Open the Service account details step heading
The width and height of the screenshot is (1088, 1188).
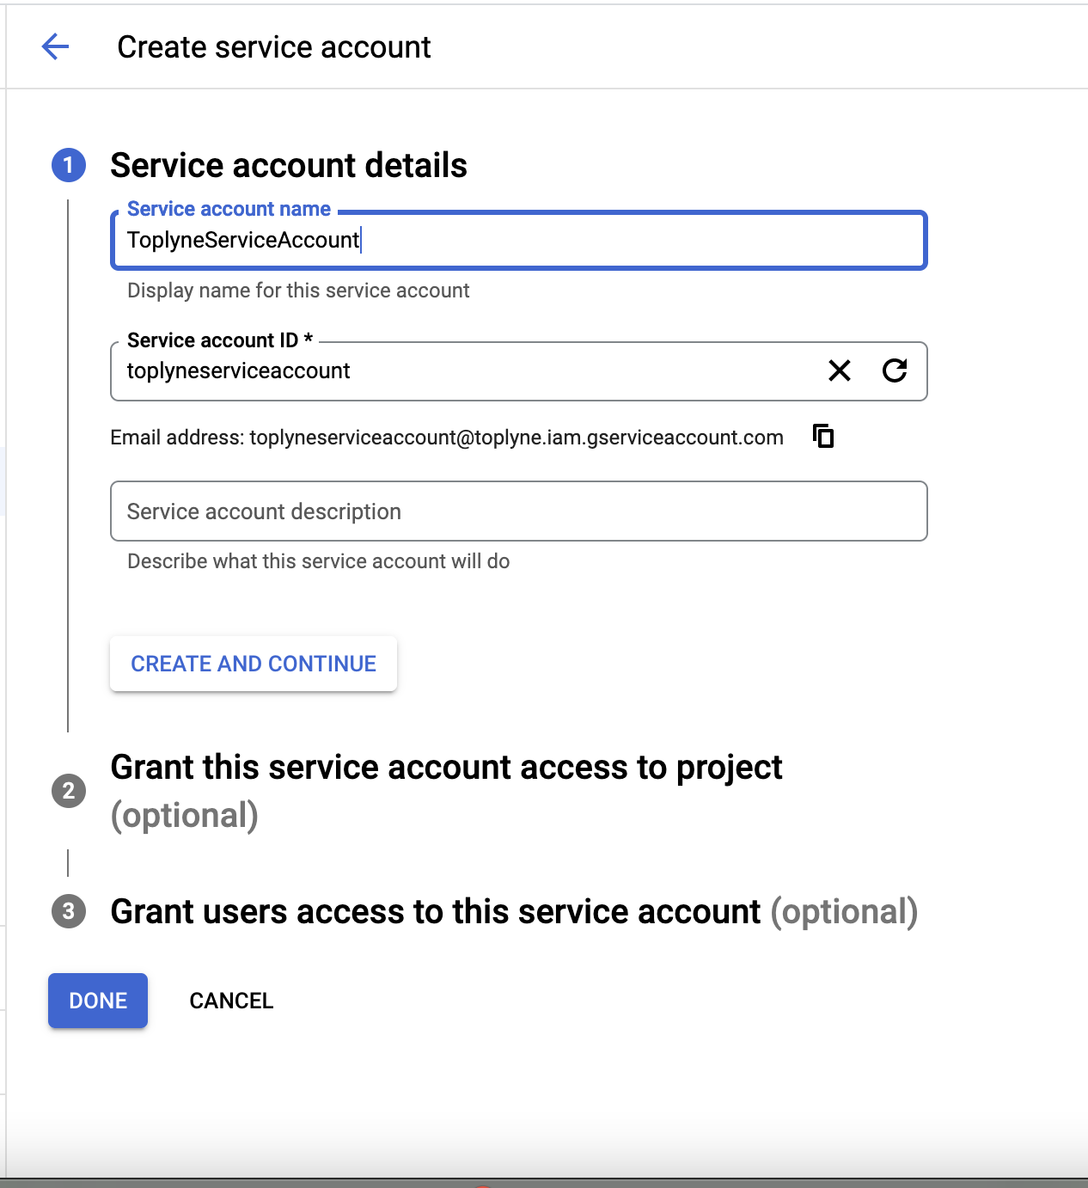pos(289,165)
